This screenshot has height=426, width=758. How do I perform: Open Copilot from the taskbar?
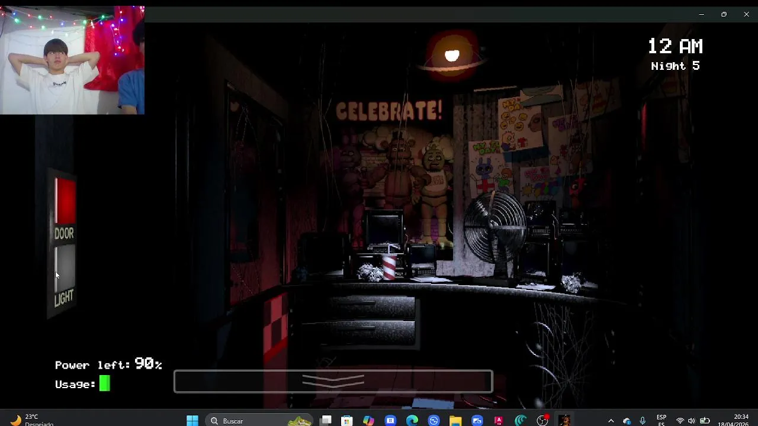[368, 421]
